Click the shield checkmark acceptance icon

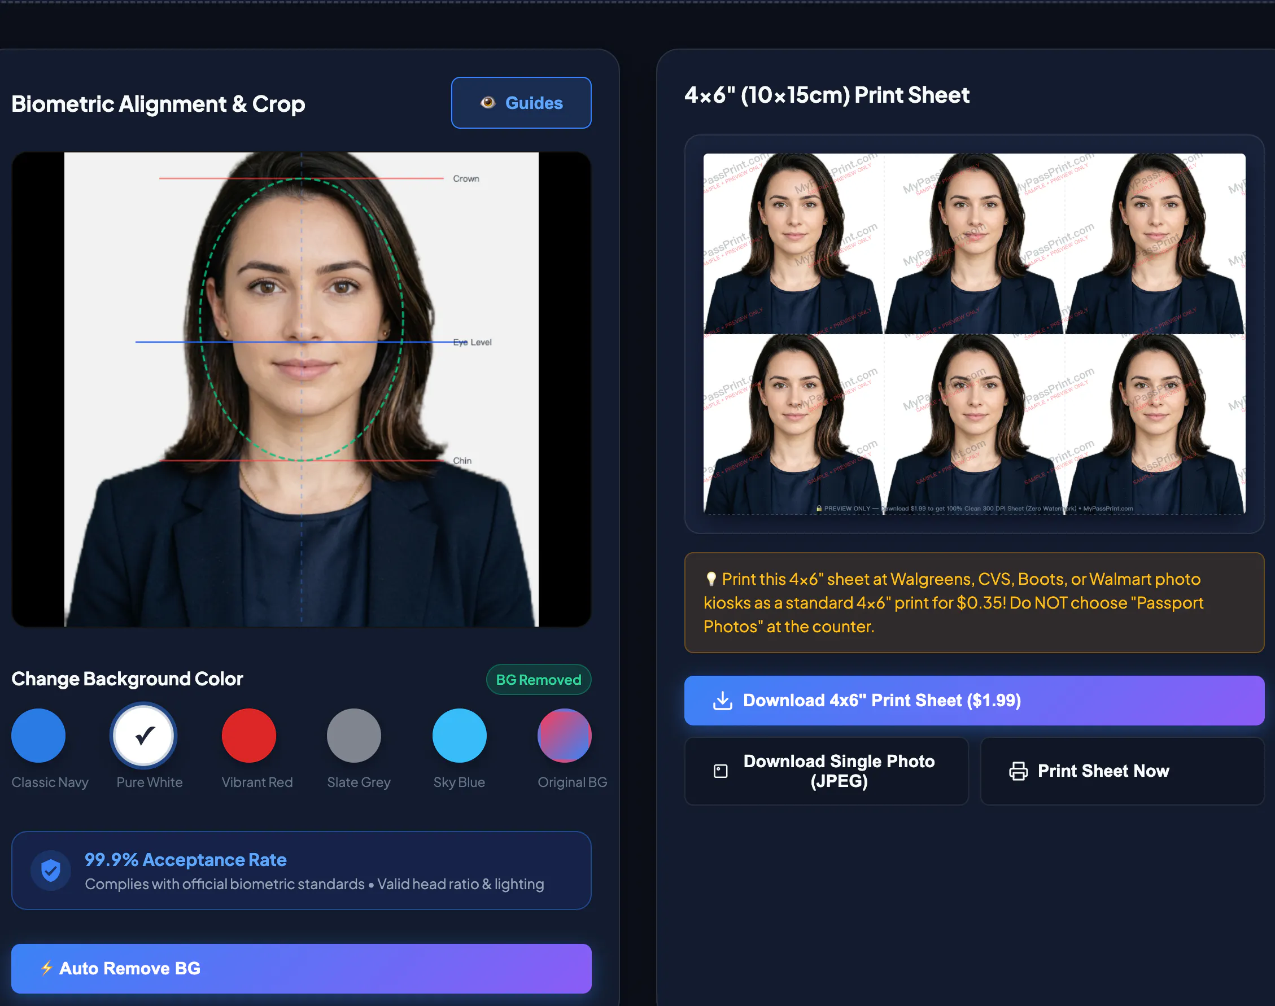point(51,870)
